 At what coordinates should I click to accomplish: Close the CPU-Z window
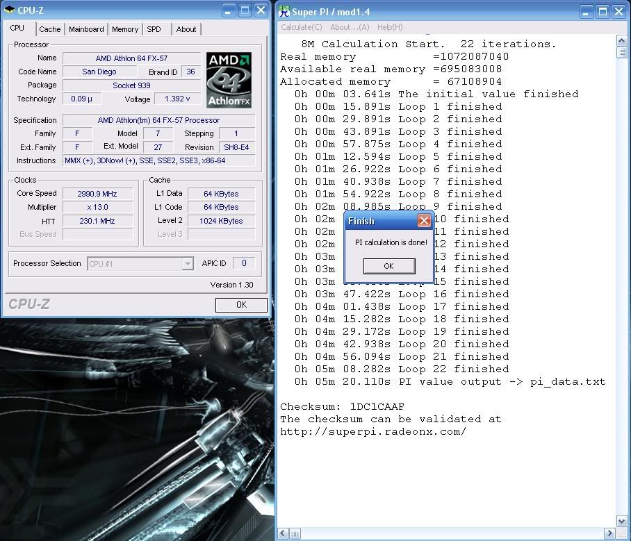tap(261, 10)
